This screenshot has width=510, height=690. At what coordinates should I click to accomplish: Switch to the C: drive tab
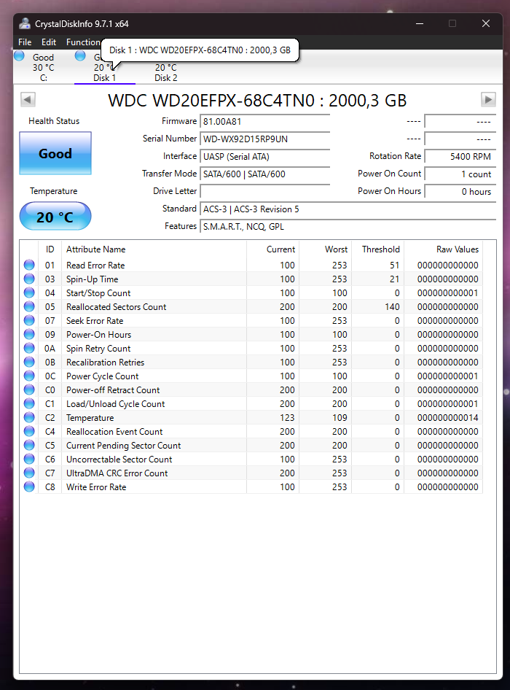click(44, 67)
